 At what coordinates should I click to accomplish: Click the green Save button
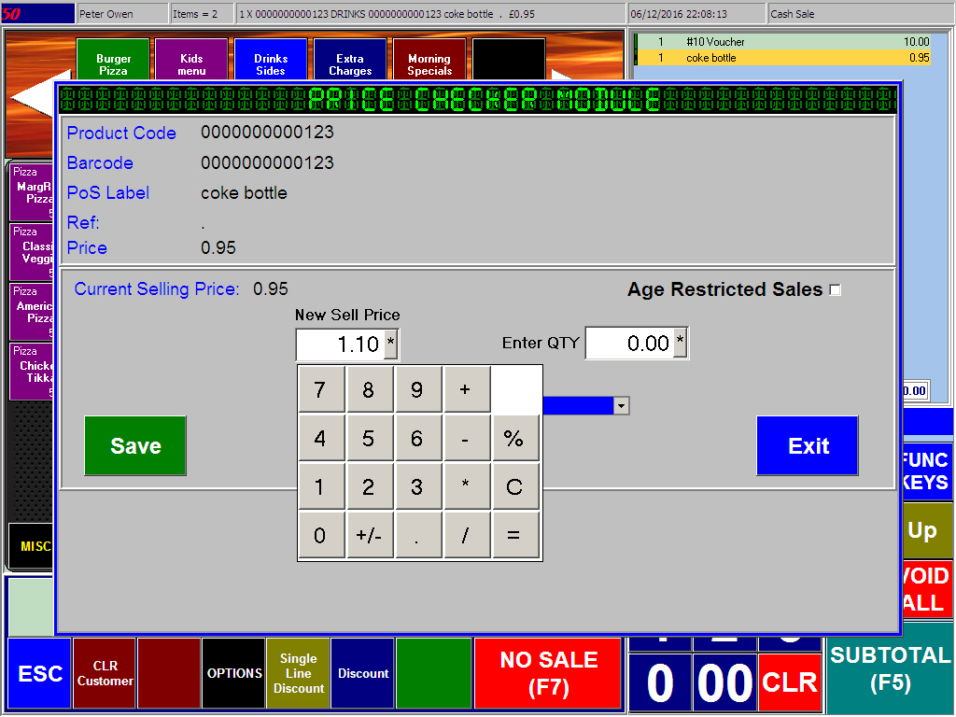click(x=135, y=446)
